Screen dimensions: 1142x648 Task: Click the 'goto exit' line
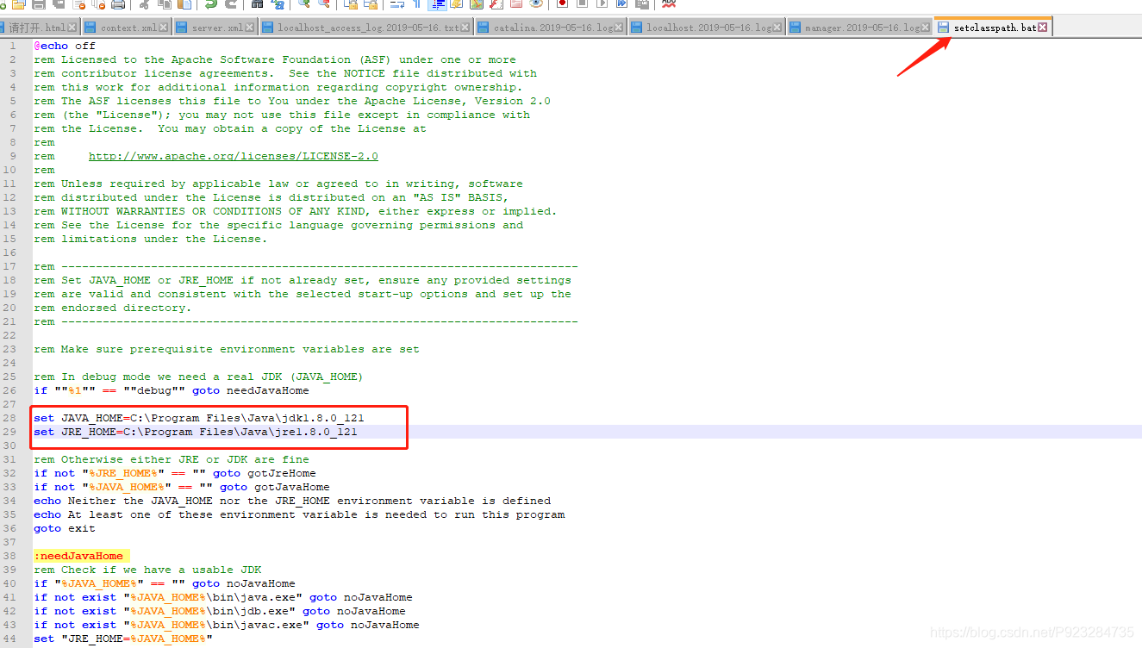point(64,528)
